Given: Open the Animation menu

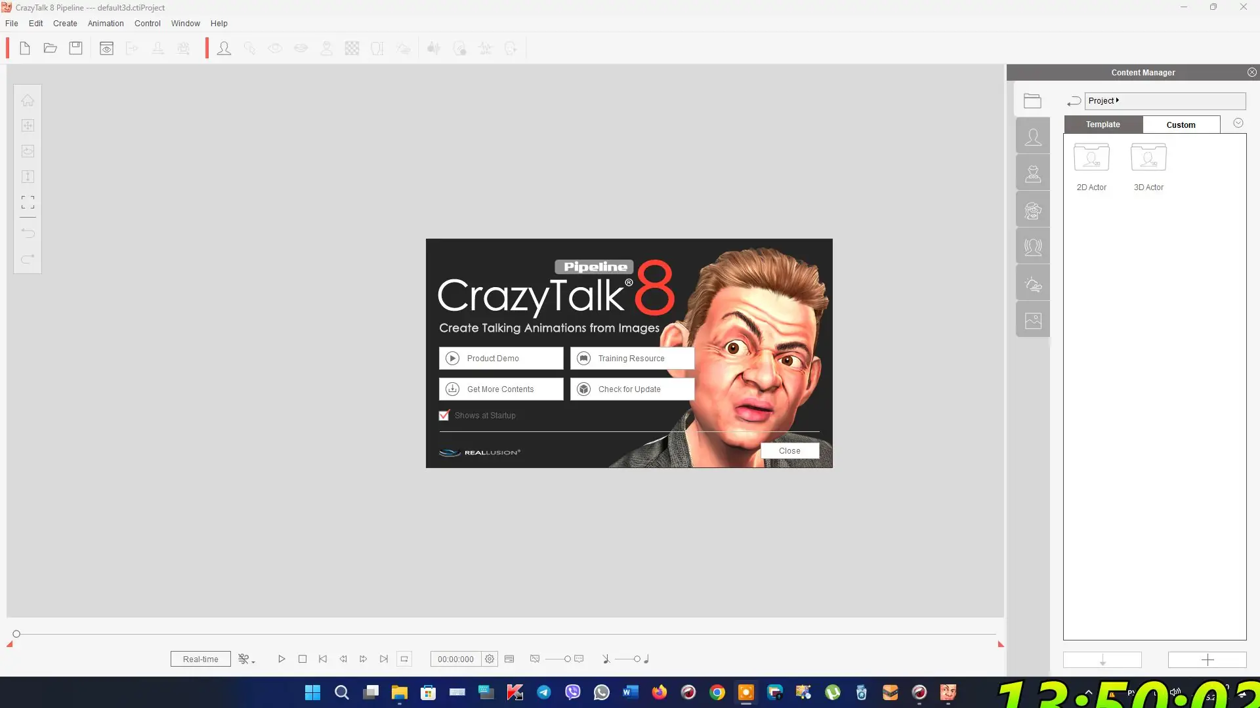Looking at the screenshot, I should pyautogui.click(x=106, y=24).
